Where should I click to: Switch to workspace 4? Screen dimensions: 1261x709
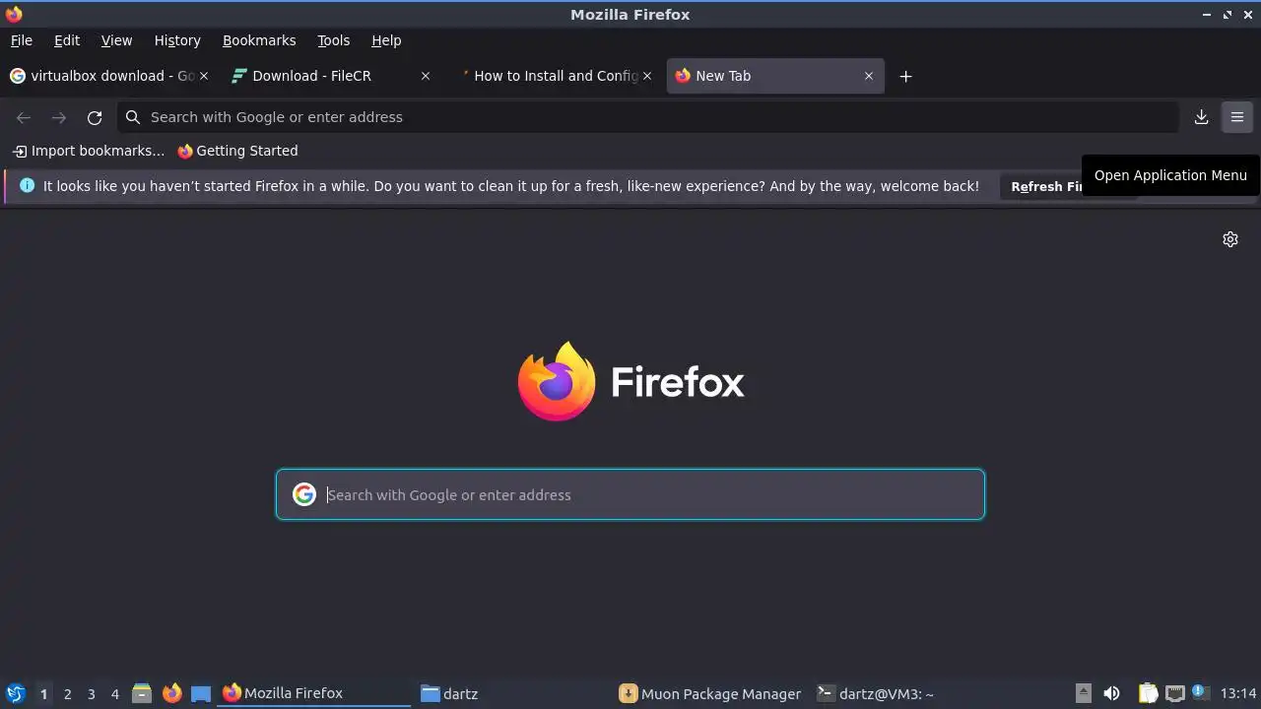tap(114, 694)
